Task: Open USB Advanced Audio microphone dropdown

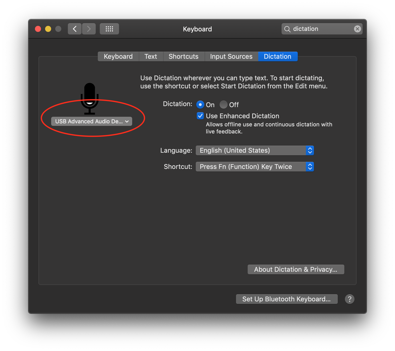Action: [x=92, y=121]
